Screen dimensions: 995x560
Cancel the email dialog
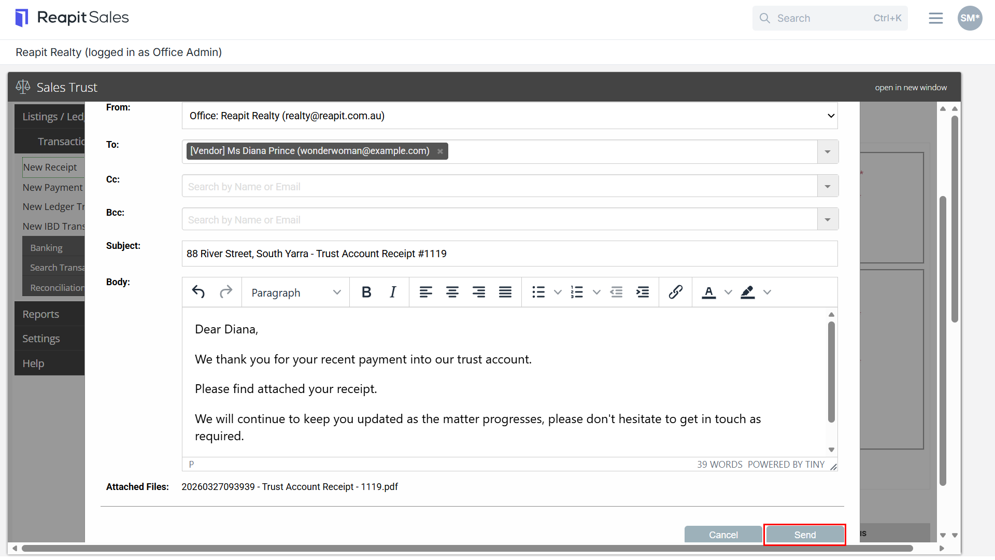[x=723, y=535]
